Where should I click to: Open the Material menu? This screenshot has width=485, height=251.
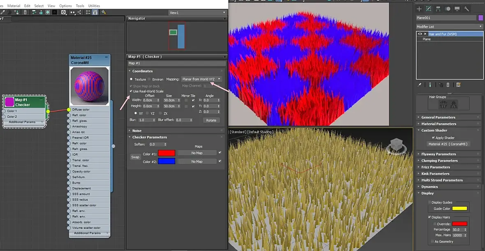click(x=14, y=6)
